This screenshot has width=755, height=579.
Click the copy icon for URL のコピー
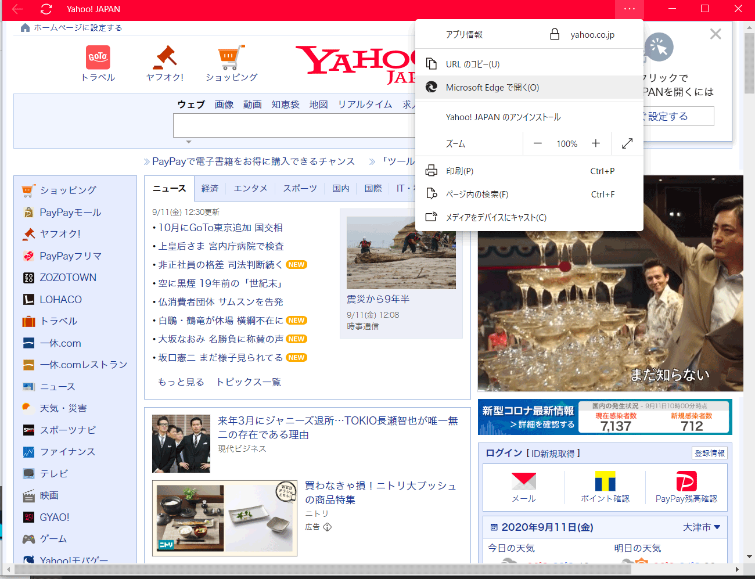pyautogui.click(x=431, y=64)
